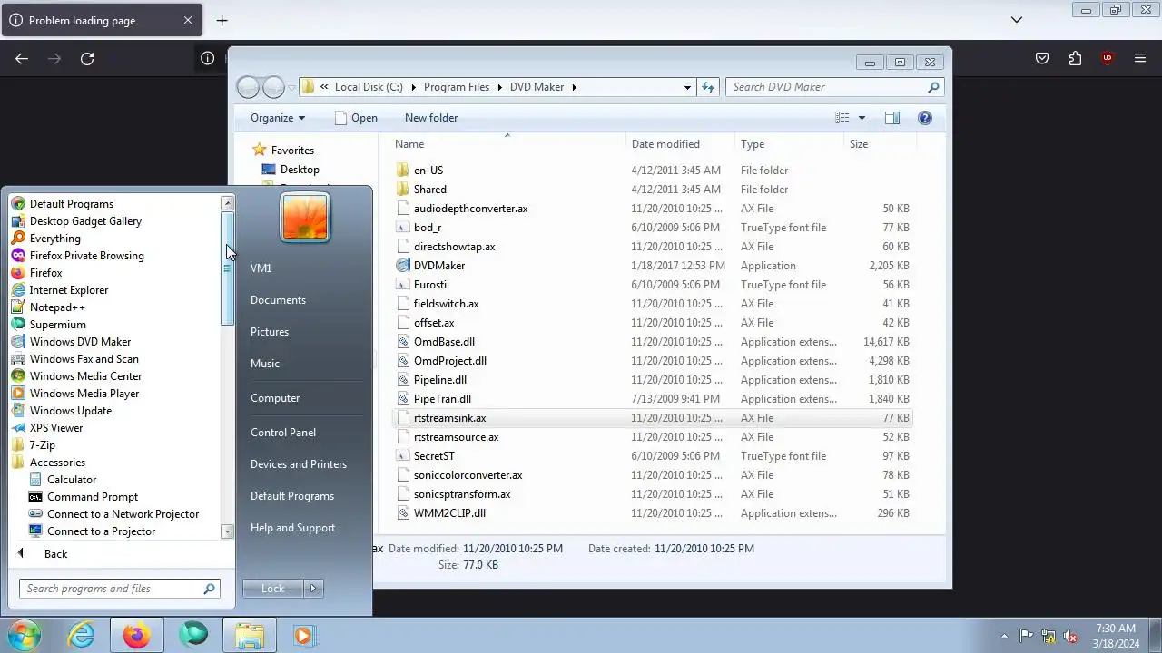
Task: Open Command Prompt under Accessories
Action: (93, 497)
